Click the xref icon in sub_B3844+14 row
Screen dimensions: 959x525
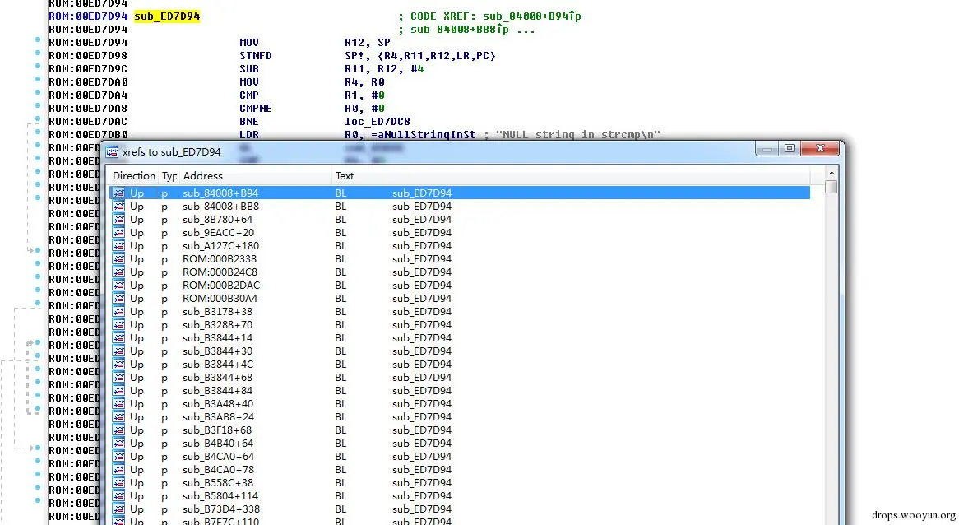(x=118, y=337)
